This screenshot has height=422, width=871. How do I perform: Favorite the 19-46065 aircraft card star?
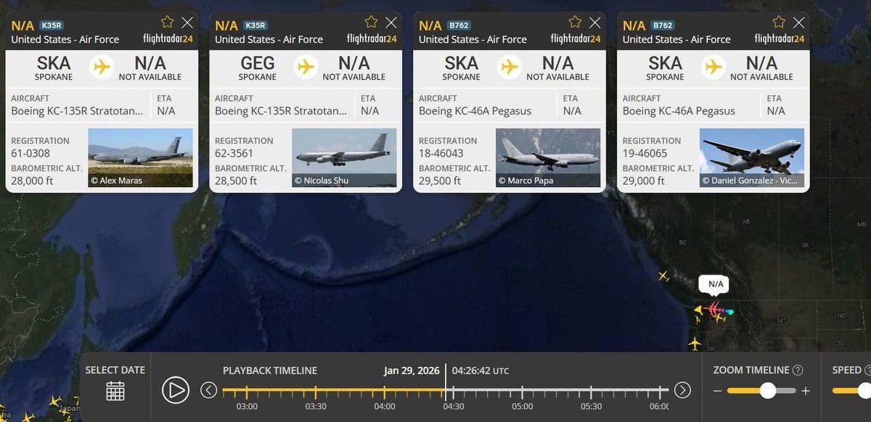coord(779,22)
